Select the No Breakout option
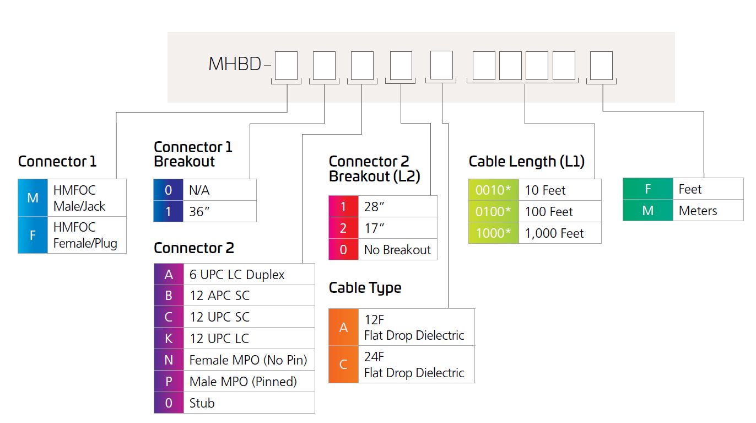This screenshot has height=423, width=756. coord(398,249)
